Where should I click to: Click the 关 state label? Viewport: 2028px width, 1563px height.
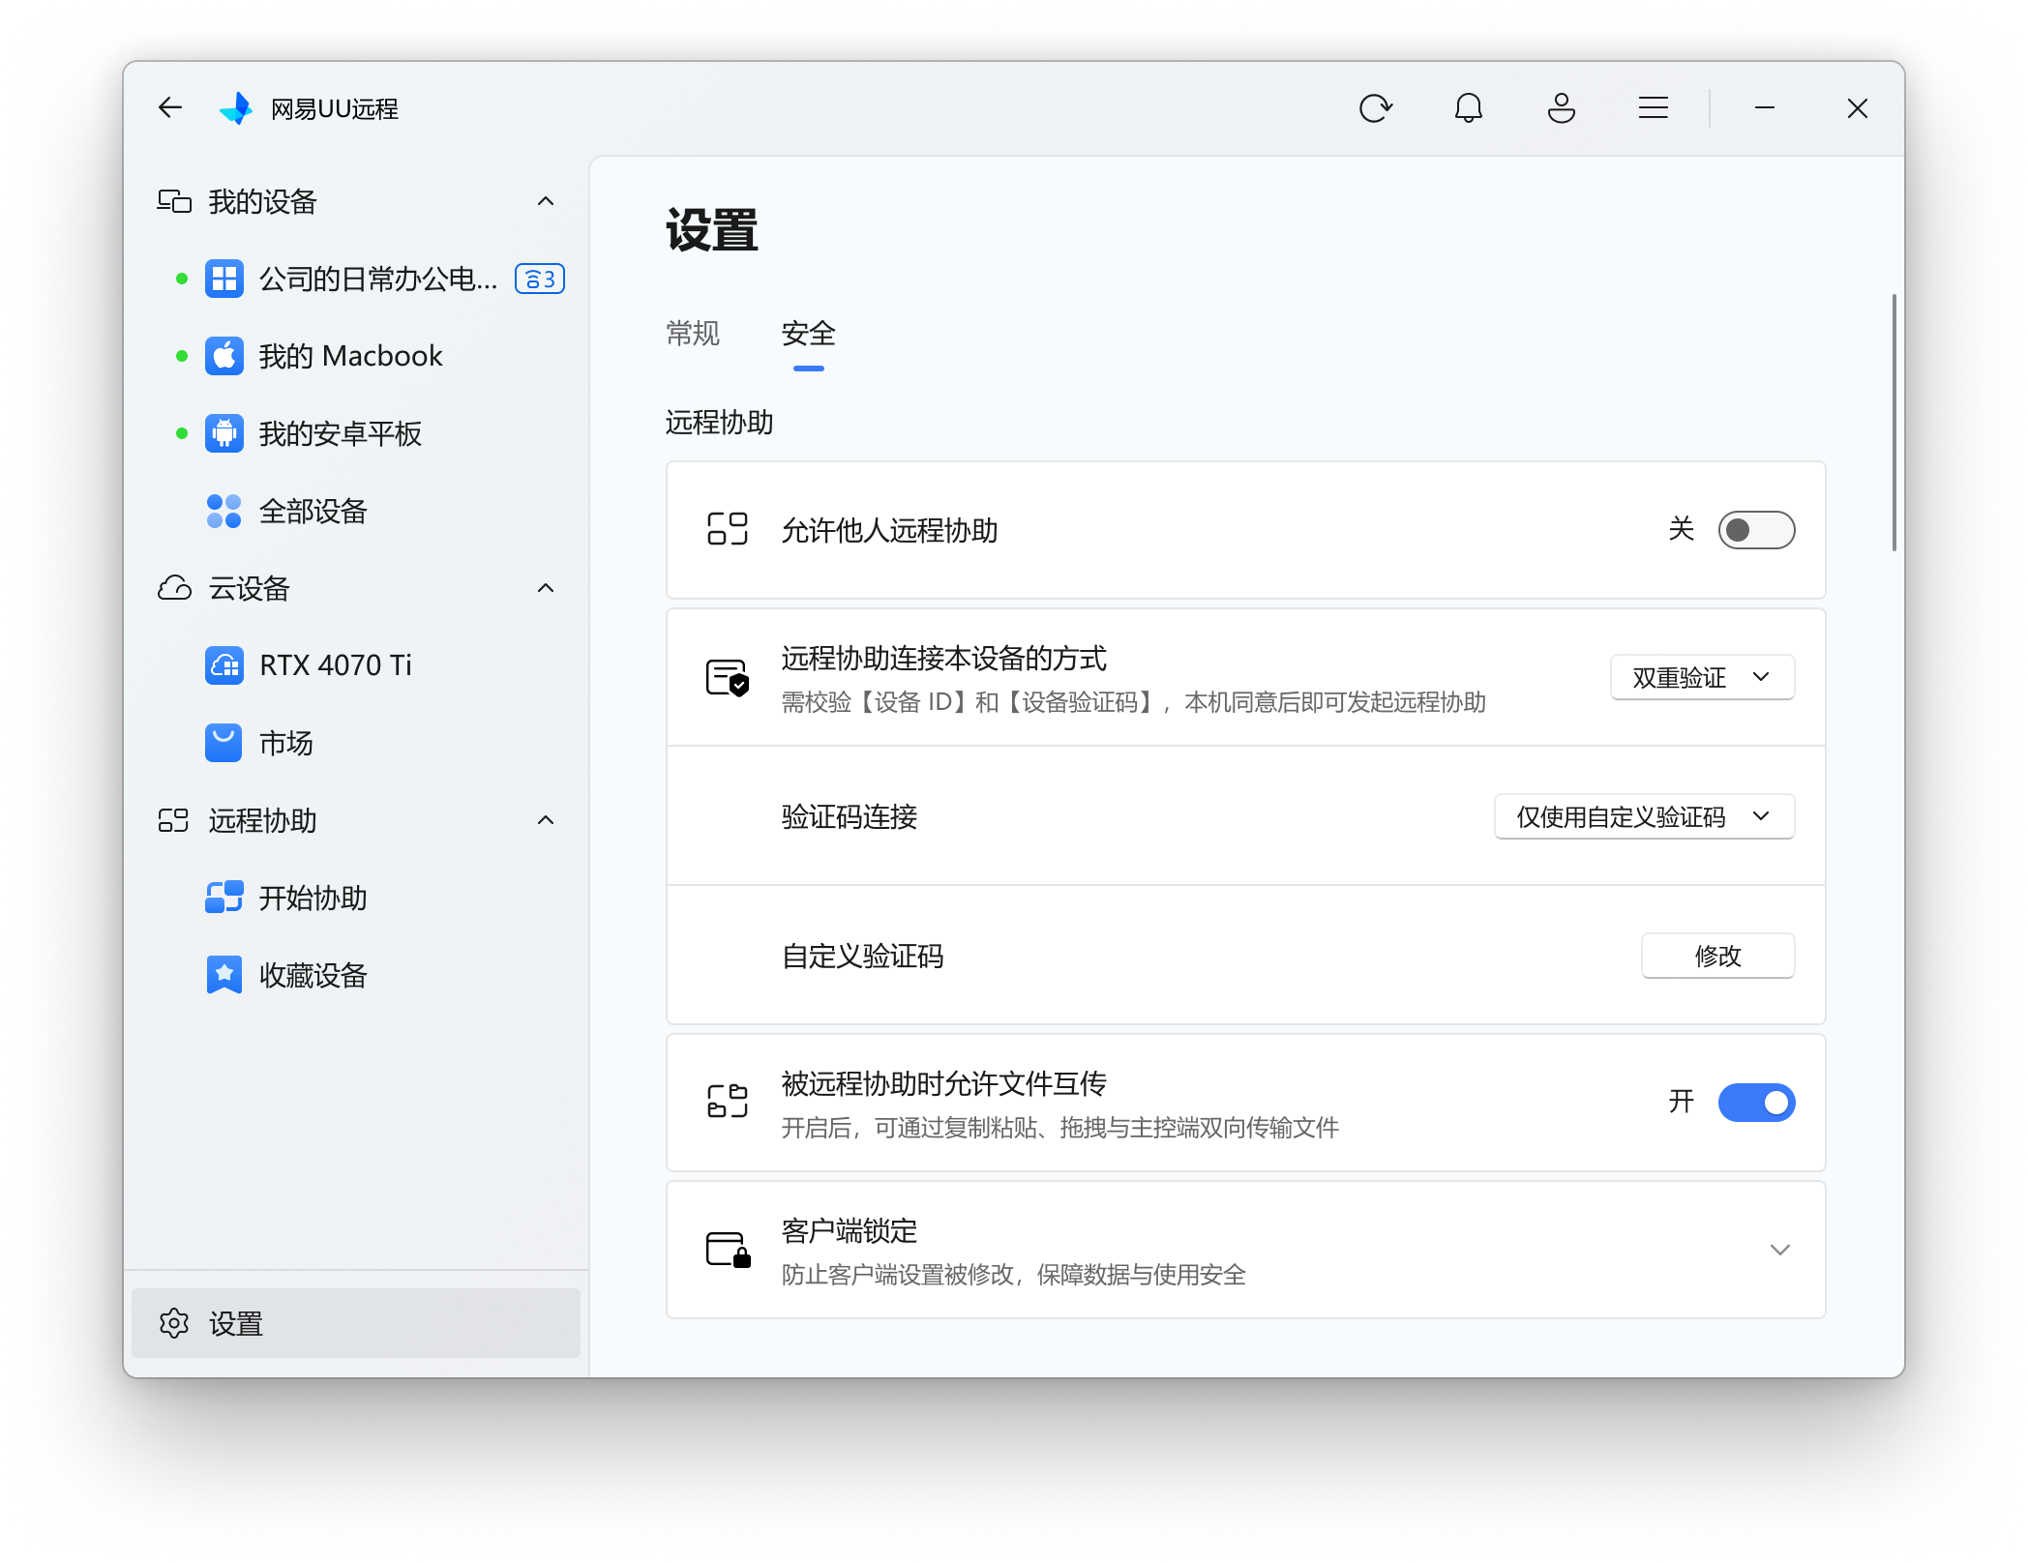click(1681, 529)
